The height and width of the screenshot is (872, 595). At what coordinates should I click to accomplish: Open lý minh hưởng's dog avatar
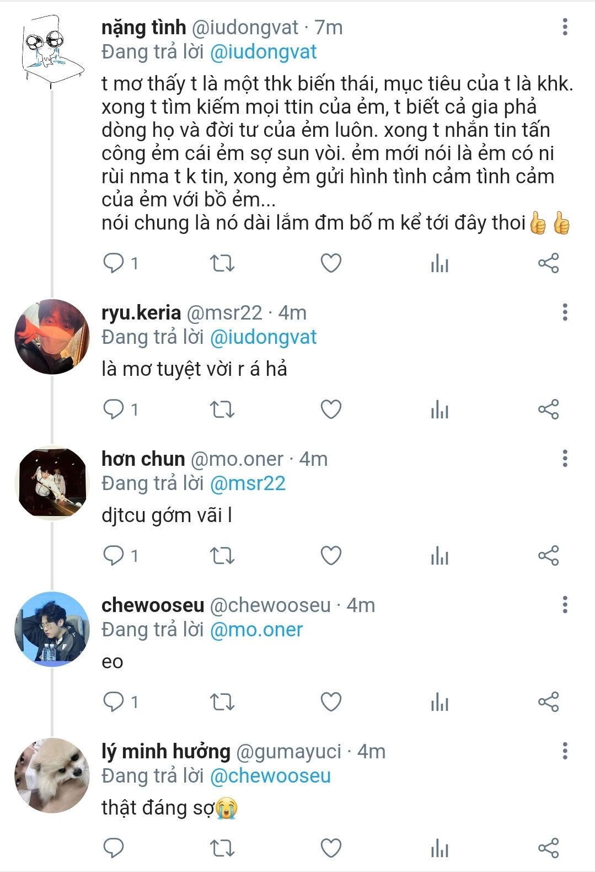click(52, 775)
